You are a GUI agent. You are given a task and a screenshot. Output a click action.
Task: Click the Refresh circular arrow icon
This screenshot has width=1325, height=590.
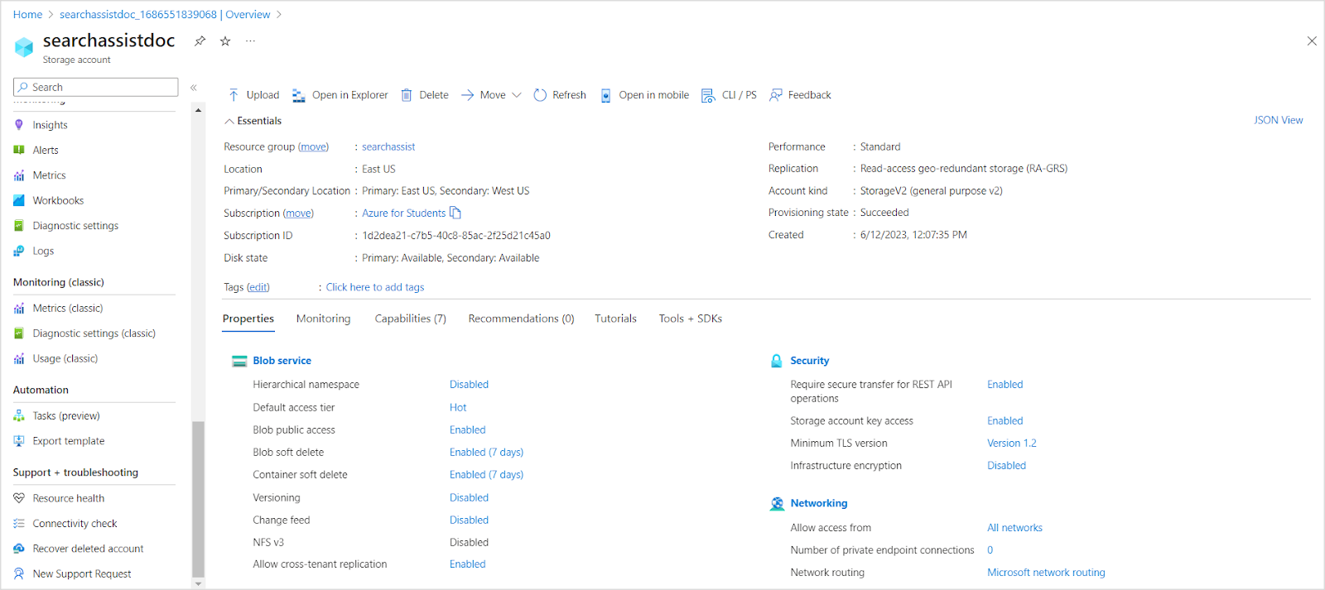[x=540, y=95]
